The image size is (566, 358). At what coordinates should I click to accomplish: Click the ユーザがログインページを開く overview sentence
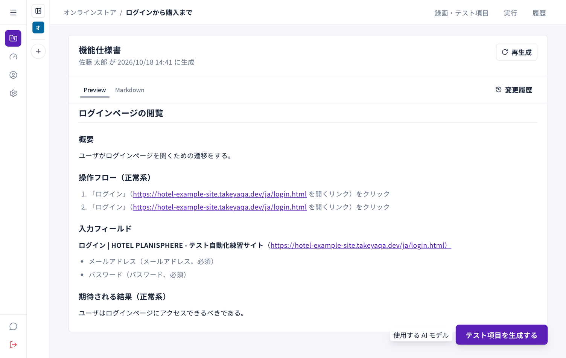pos(155,156)
